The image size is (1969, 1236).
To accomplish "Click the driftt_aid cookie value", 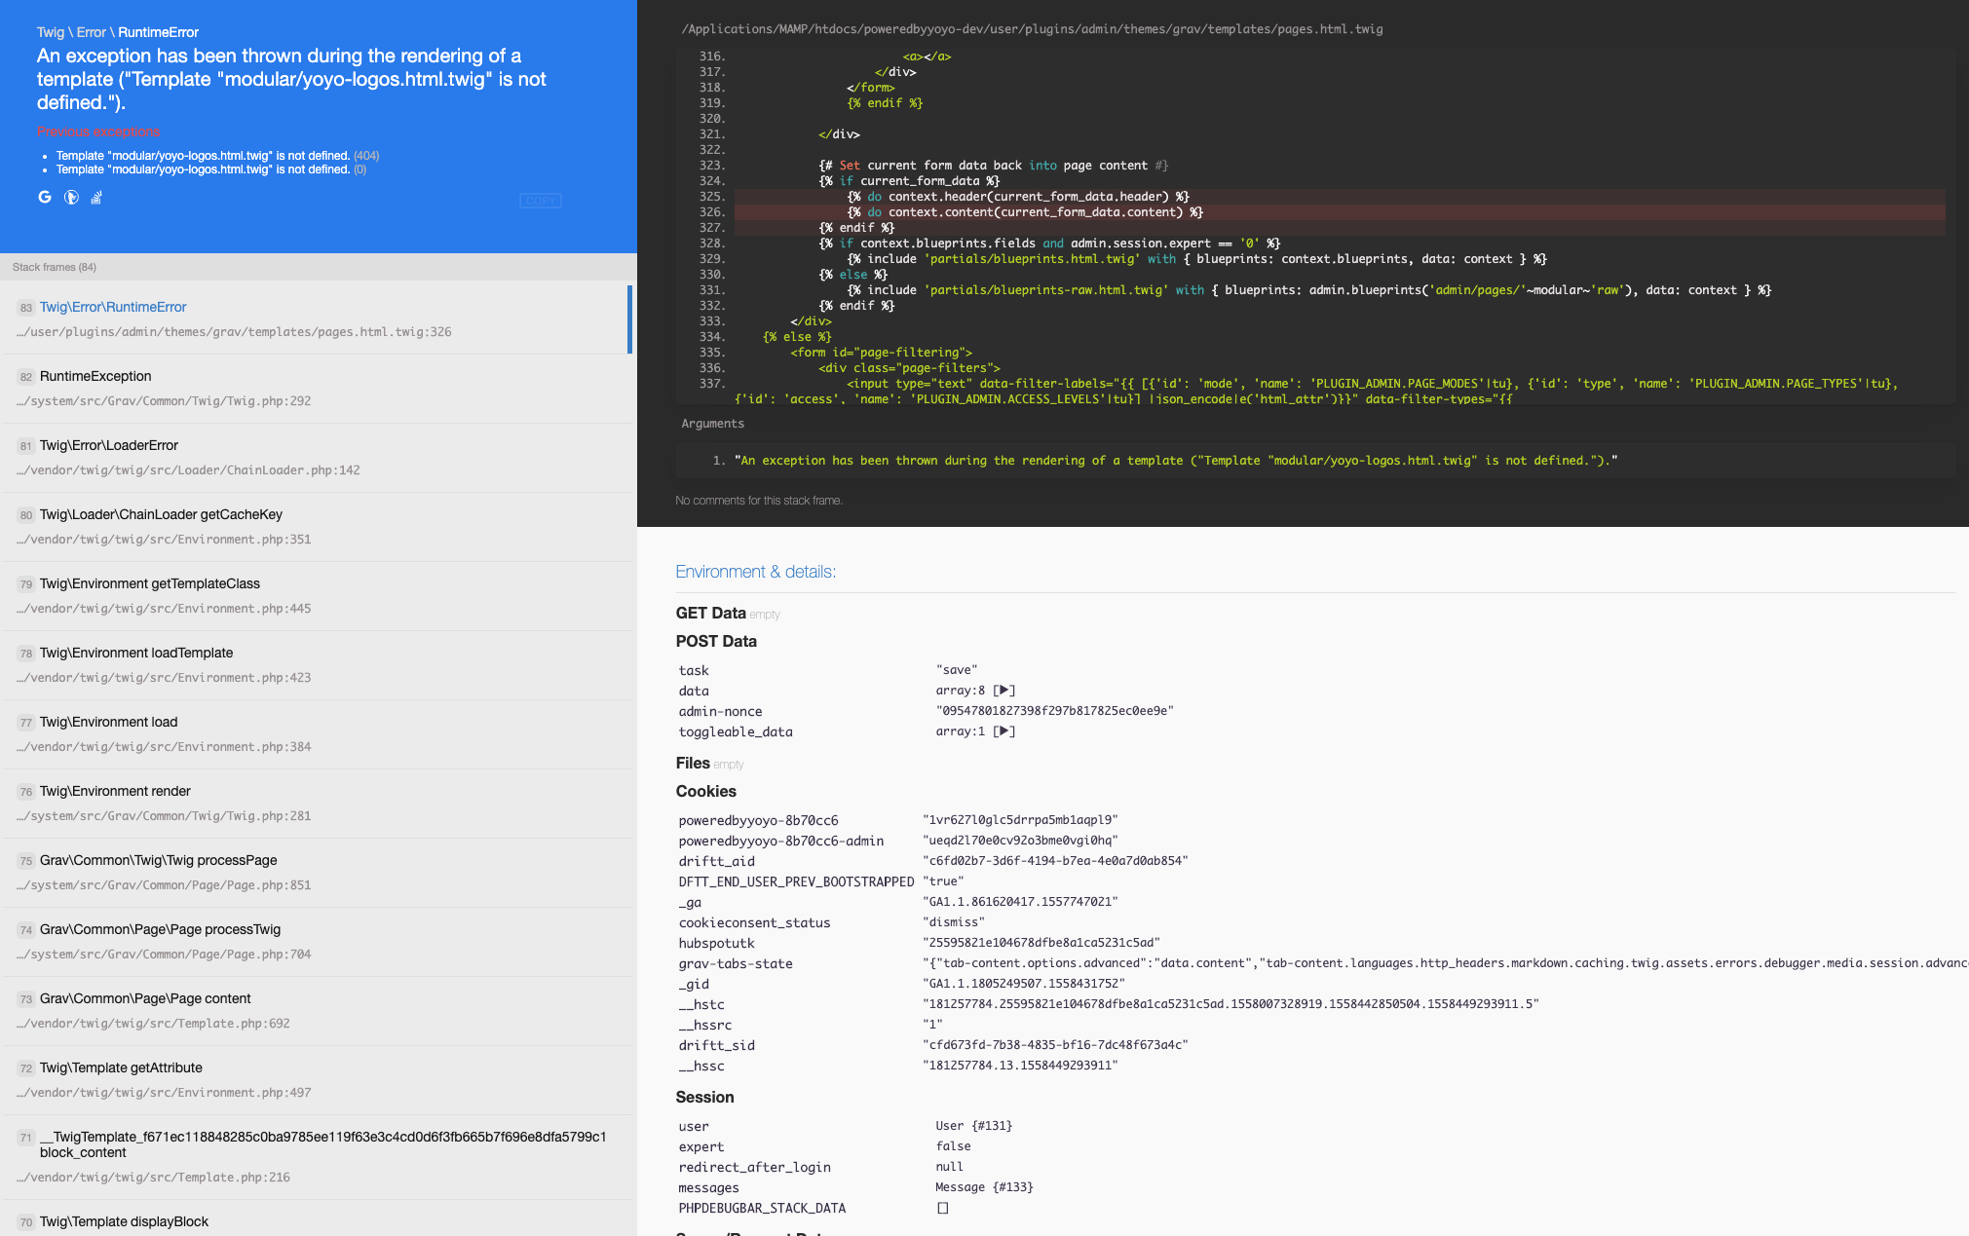I will tap(1055, 861).
